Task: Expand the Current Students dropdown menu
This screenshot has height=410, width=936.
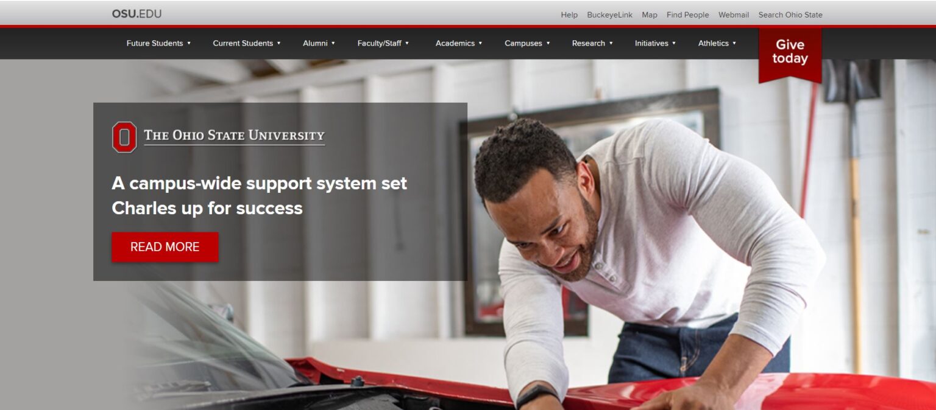Action: click(x=247, y=43)
